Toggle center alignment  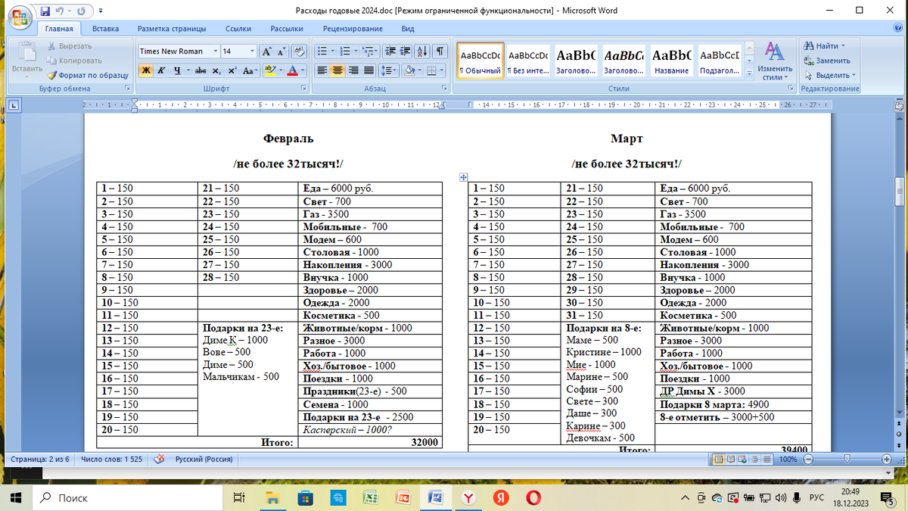337,70
